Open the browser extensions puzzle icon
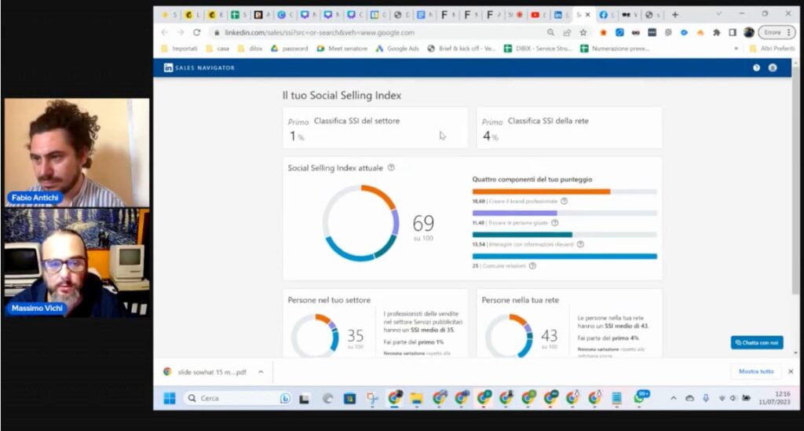Viewport: 804px width, 431px height. pyautogui.click(x=716, y=32)
